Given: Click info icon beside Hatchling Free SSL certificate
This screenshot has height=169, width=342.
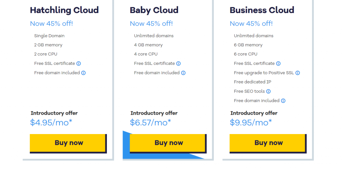Looking at the screenshot, I should (x=79, y=64).
